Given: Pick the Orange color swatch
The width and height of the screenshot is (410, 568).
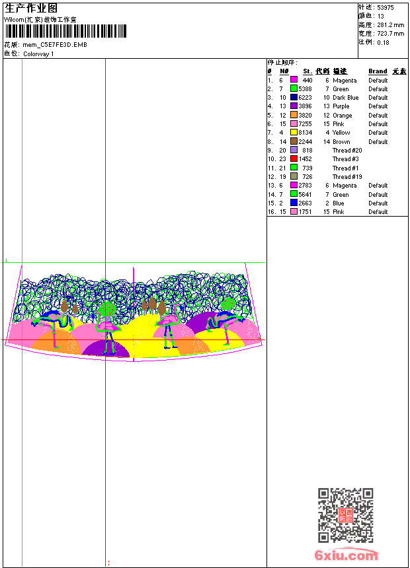Looking at the screenshot, I should pyautogui.click(x=294, y=115).
